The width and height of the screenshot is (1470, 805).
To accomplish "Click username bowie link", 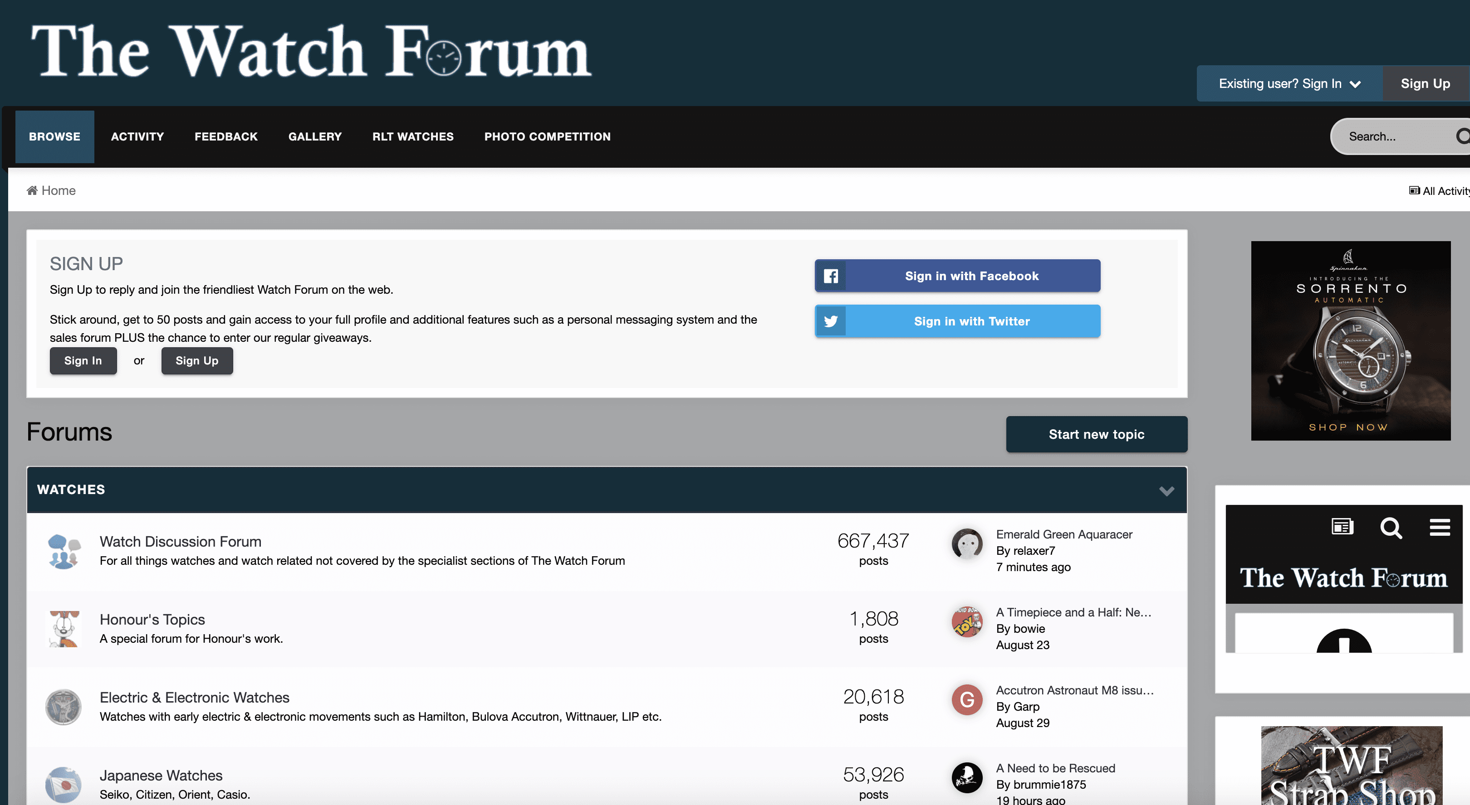I will [1029, 629].
